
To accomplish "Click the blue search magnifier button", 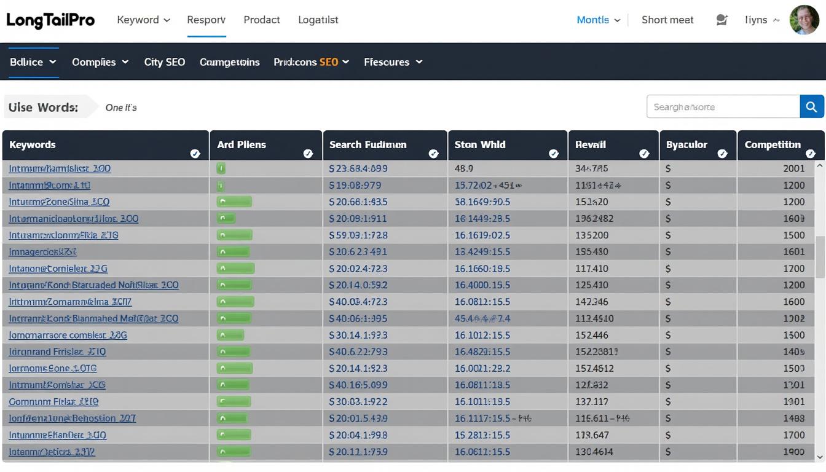I will tap(811, 107).
